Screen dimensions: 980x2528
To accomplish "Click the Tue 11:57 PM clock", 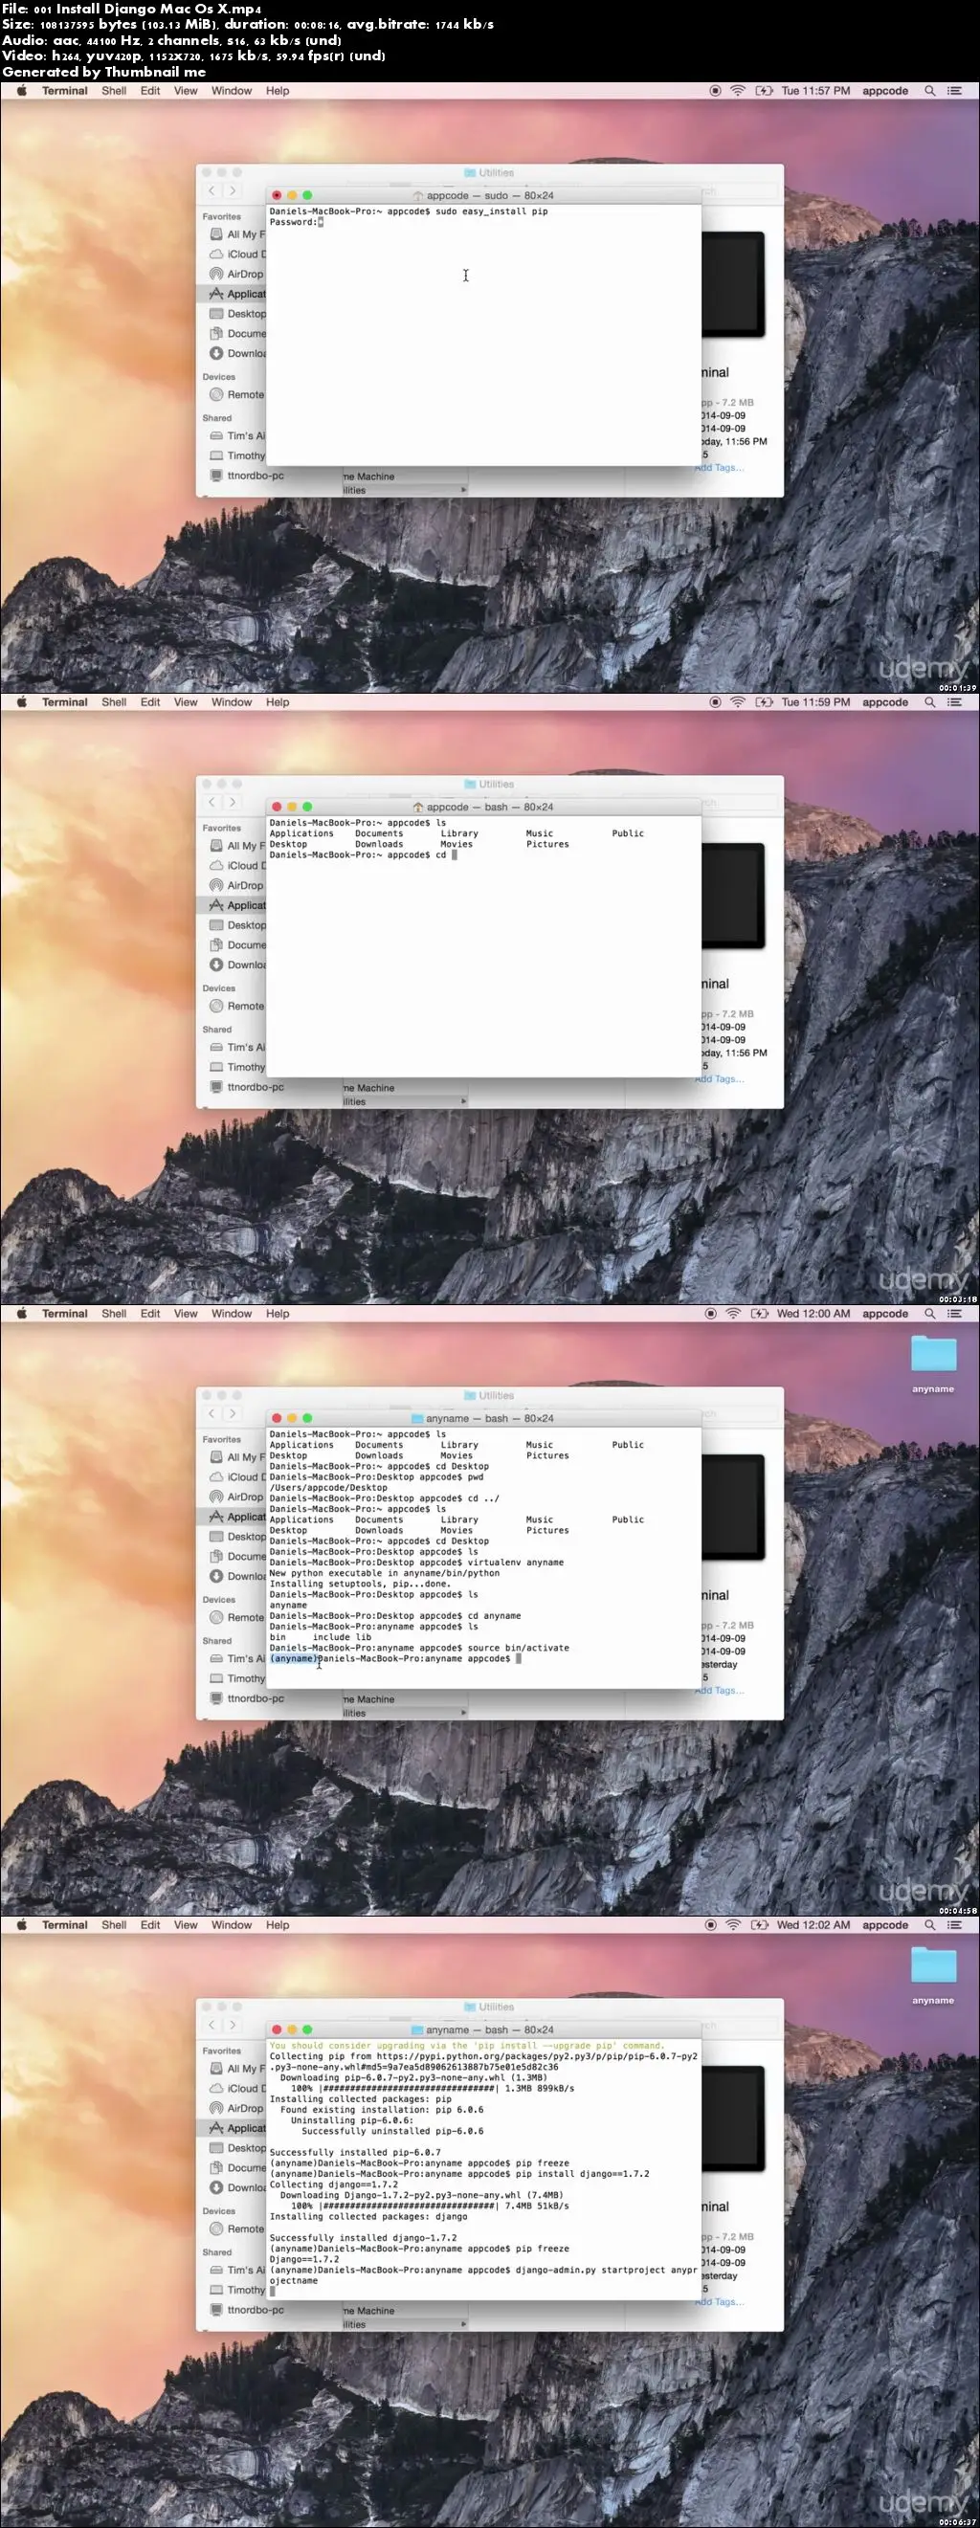I will pos(815,90).
